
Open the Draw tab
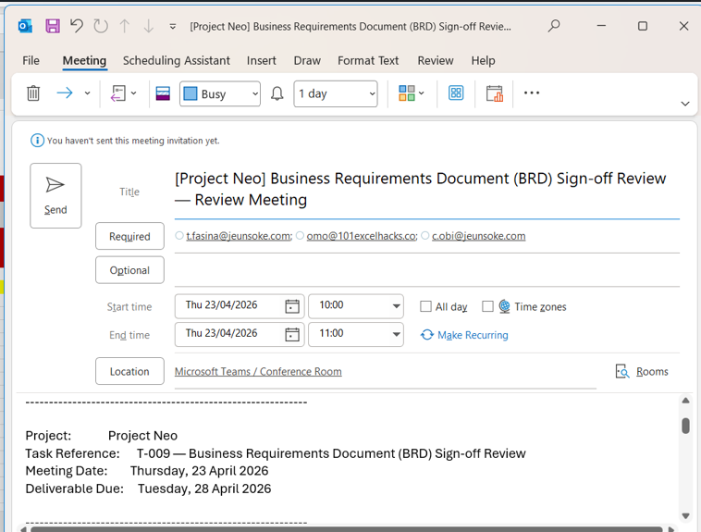(307, 60)
